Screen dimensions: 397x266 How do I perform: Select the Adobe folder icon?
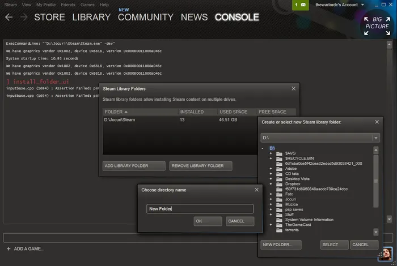point(279,169)
